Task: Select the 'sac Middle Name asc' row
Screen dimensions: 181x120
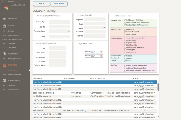Action: [x=95, y=96]
